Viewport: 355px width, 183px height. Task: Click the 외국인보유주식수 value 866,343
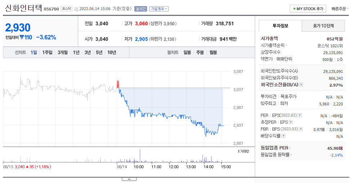point(336,78)
